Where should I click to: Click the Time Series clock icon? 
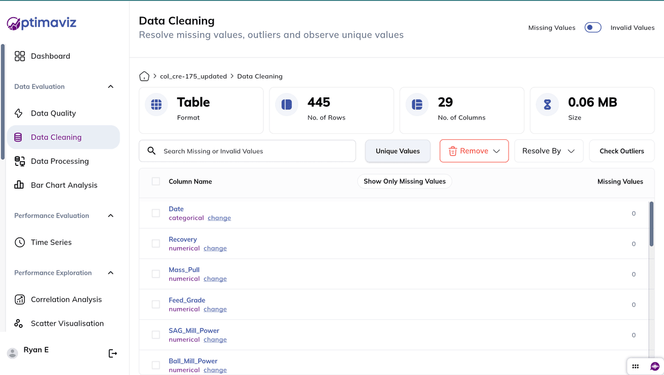(x=19, y=242)
